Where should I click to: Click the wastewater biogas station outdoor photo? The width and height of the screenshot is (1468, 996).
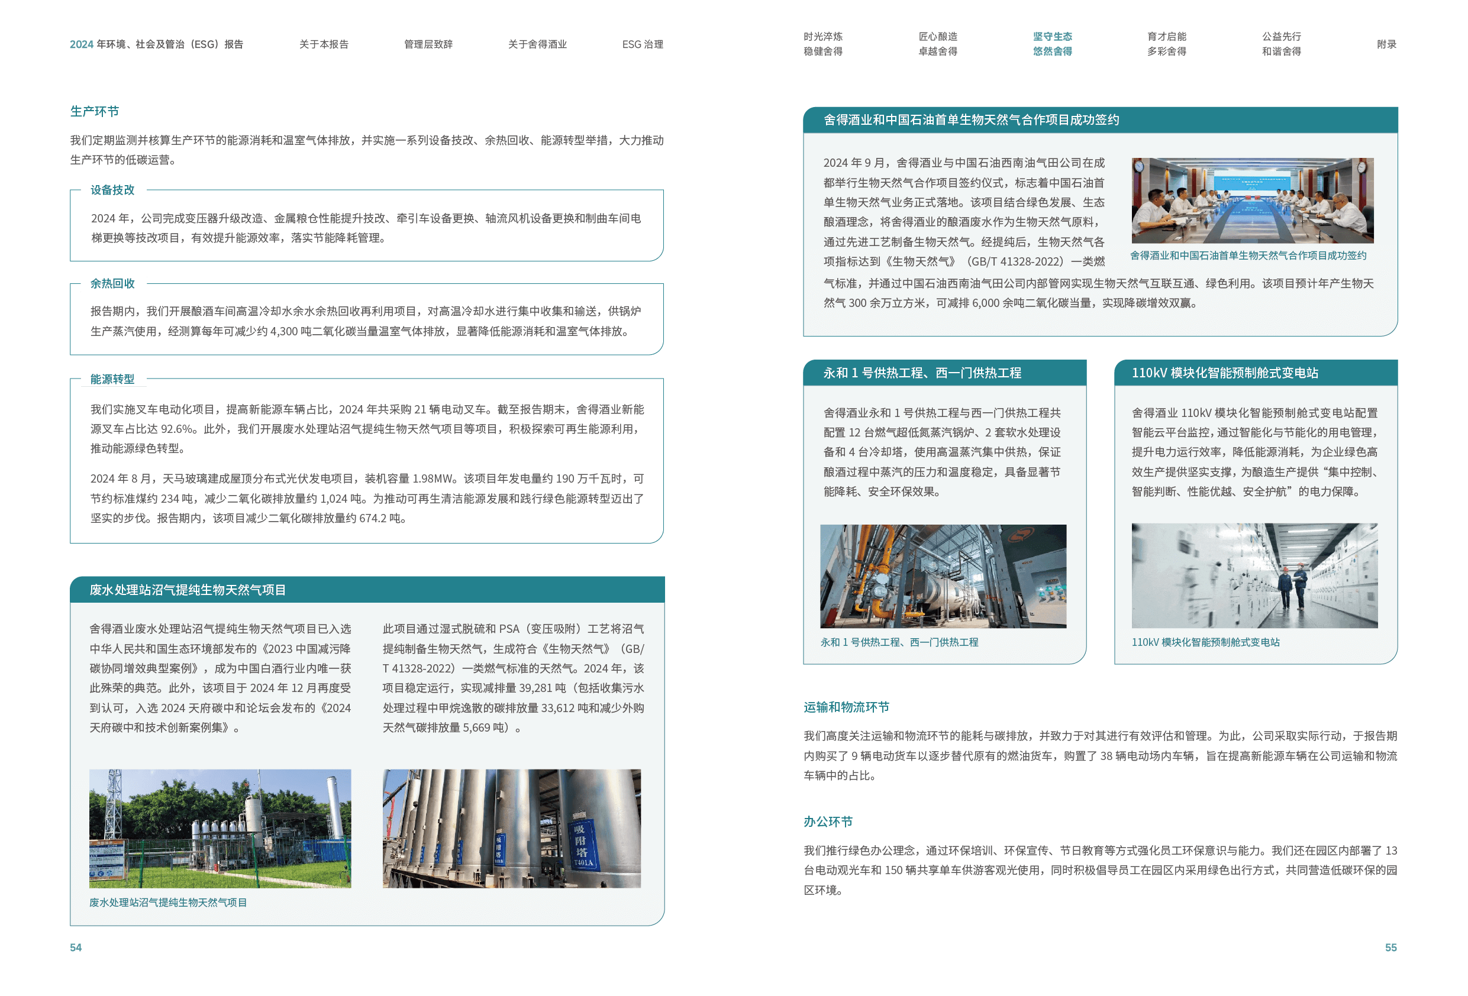[220, 828]
